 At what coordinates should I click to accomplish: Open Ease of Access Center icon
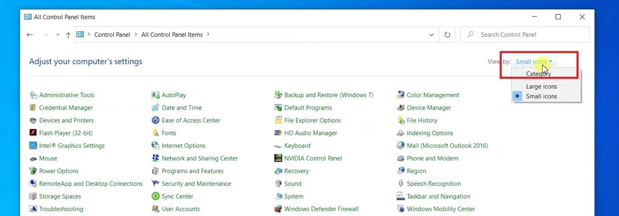156,120
